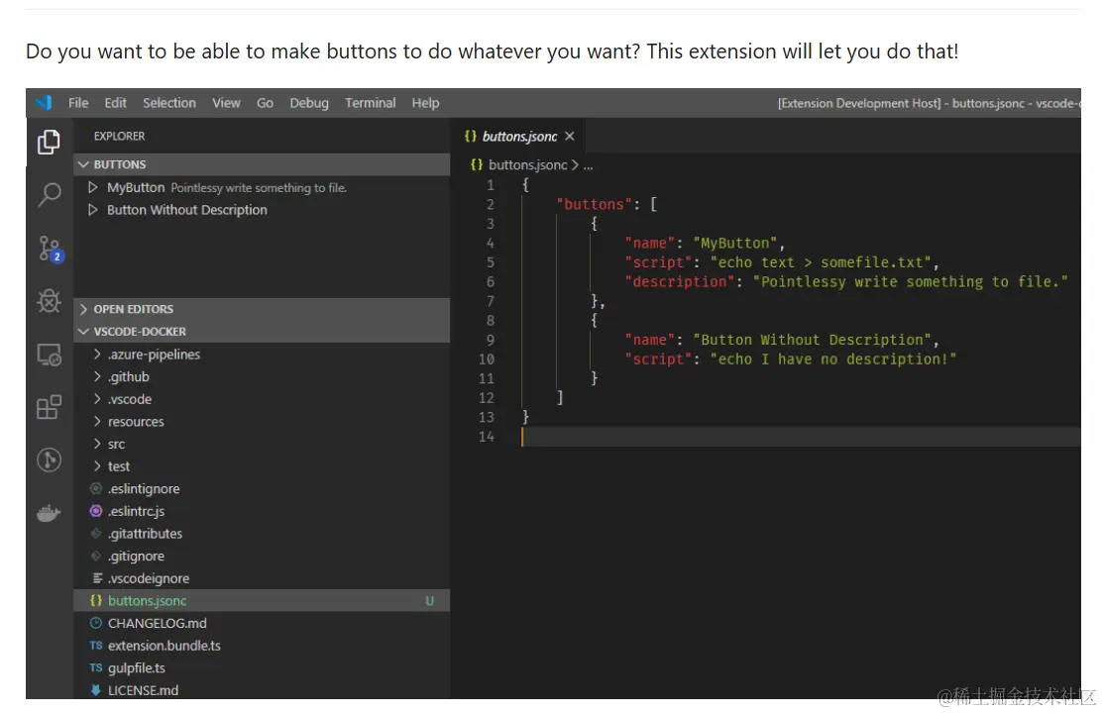Close the buttons.jsonc editor tab
Image resolution: width=1103 pixels, height=714 pixels.
click(570, 137)
